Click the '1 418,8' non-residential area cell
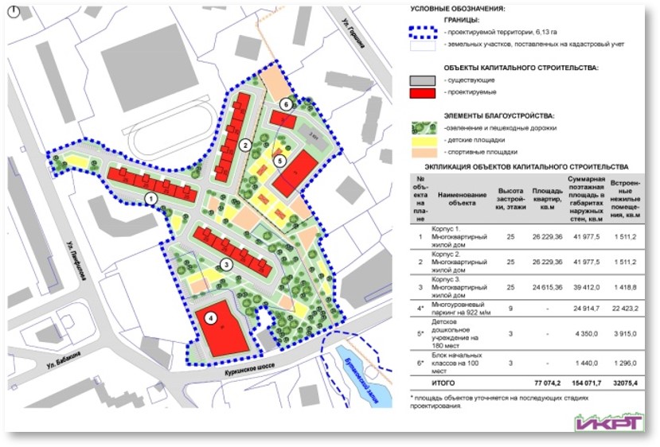Screen dimensions: 660x447 625,288
